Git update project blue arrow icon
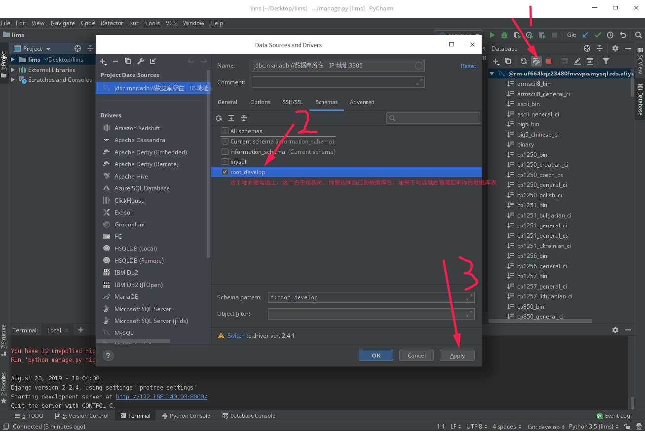Image resolution: width=645 pixels, height=432 pixels. 585,35
